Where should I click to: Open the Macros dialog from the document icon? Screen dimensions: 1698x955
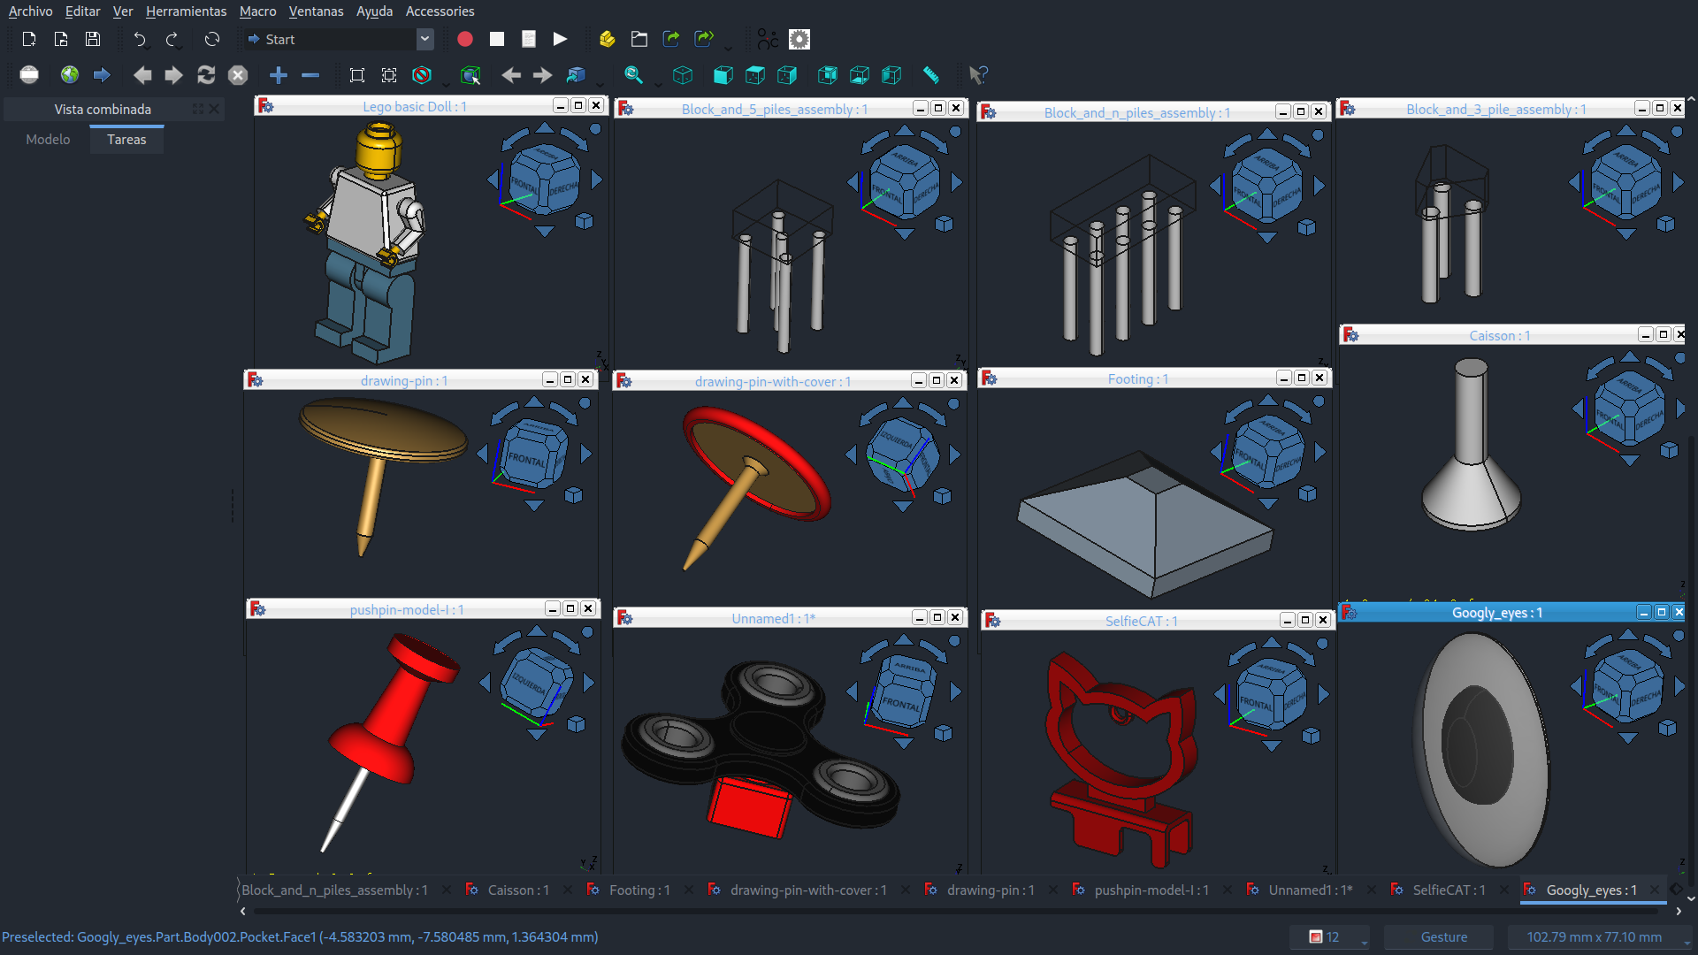coord(529,39)
